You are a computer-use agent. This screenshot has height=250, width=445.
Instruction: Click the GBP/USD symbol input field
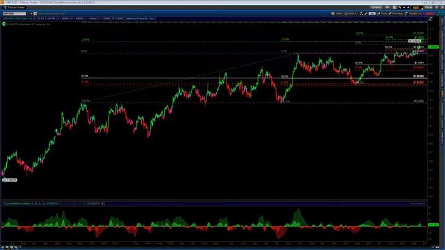point(14,14)
